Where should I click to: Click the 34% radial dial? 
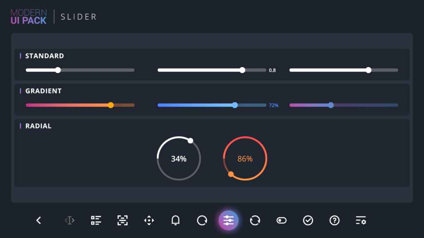(x=178, y=158)
